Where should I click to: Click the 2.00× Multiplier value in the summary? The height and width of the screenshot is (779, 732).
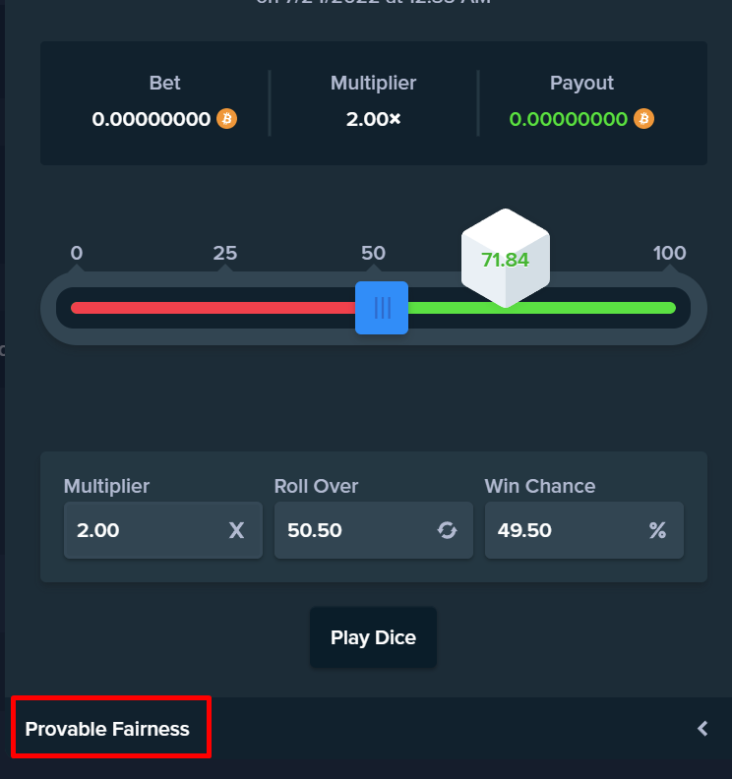click(x=374, y=119)
